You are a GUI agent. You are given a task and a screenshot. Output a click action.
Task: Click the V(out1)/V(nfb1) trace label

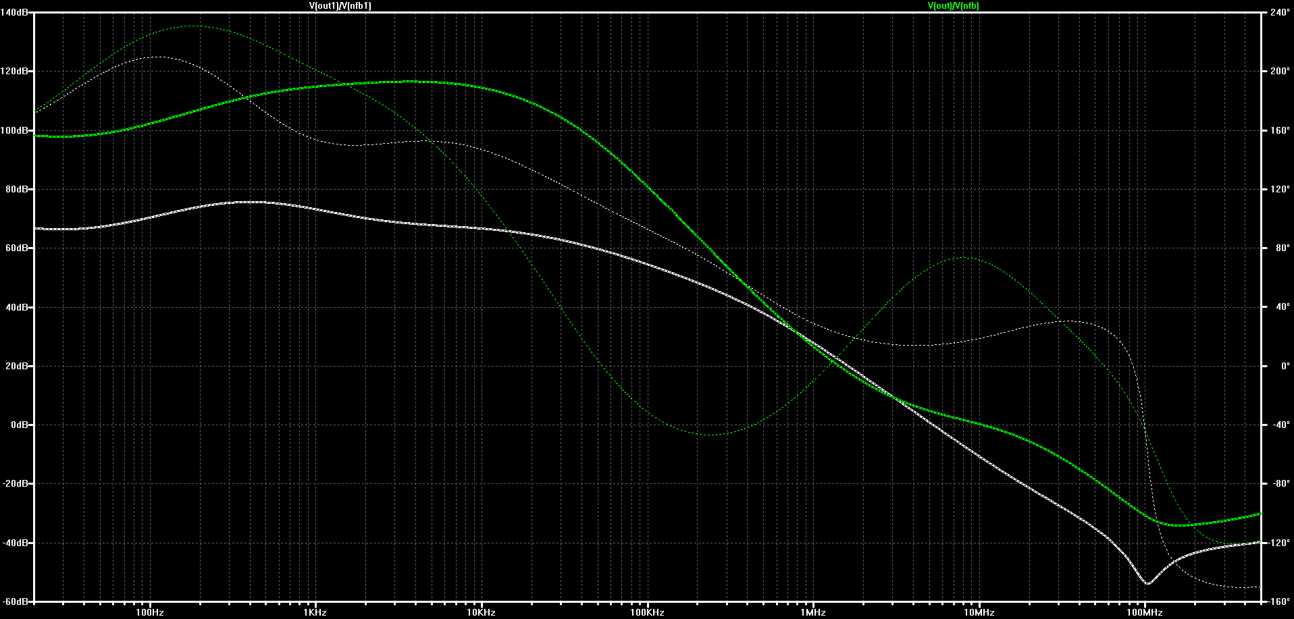340,5
